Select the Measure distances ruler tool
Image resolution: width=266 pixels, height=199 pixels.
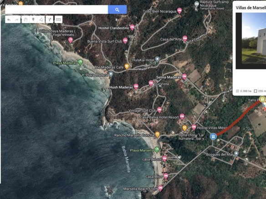[58, 20]
